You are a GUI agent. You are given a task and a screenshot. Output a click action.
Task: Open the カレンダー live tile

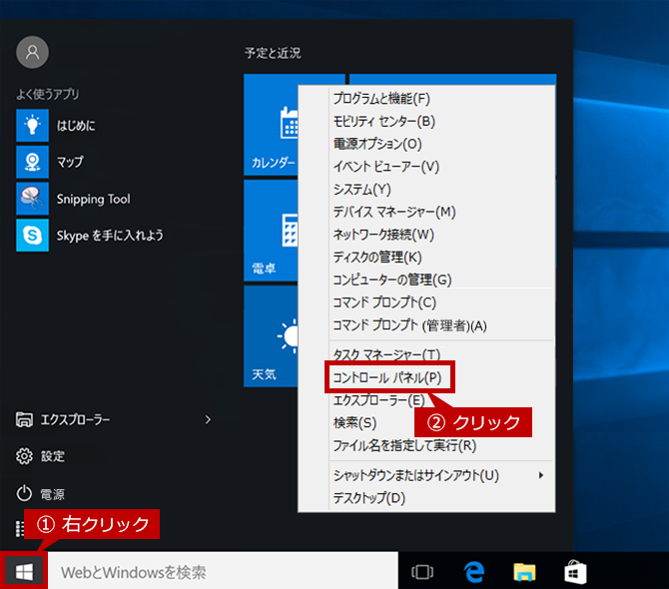coord(271,125)
